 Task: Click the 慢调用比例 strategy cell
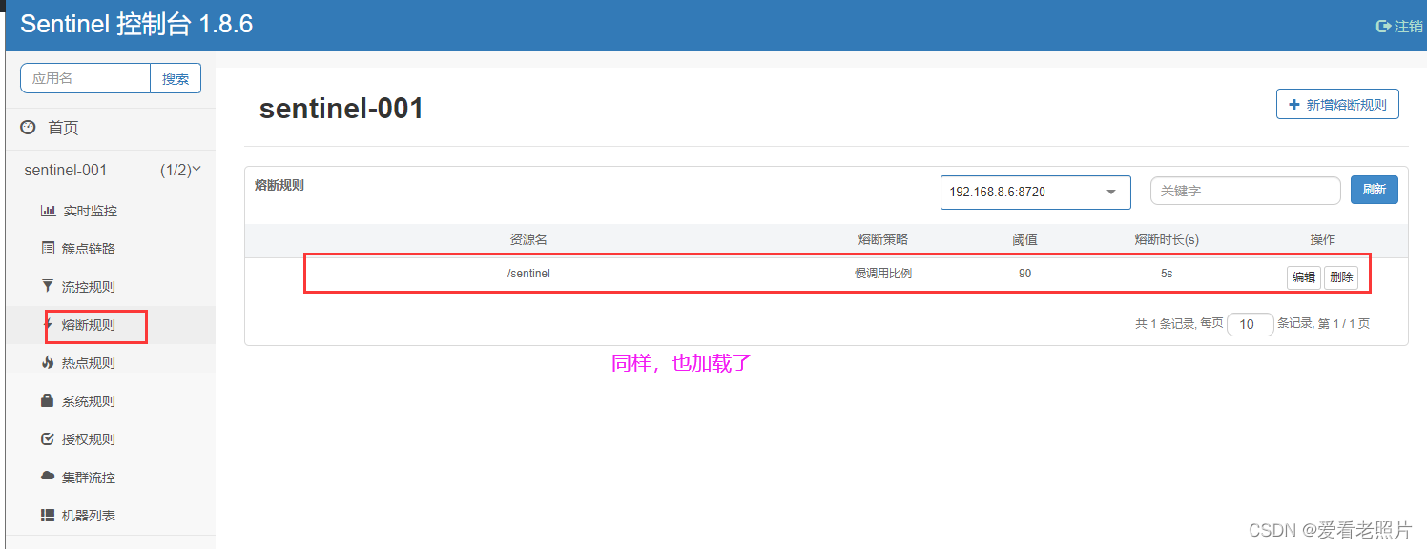coord(883,274)
